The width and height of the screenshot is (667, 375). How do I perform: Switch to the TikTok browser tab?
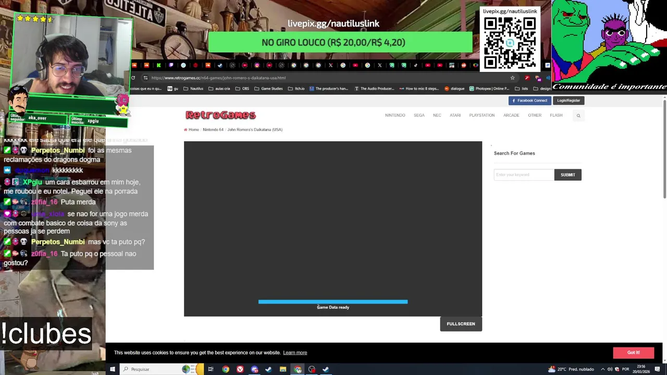[x=415, y=65]
